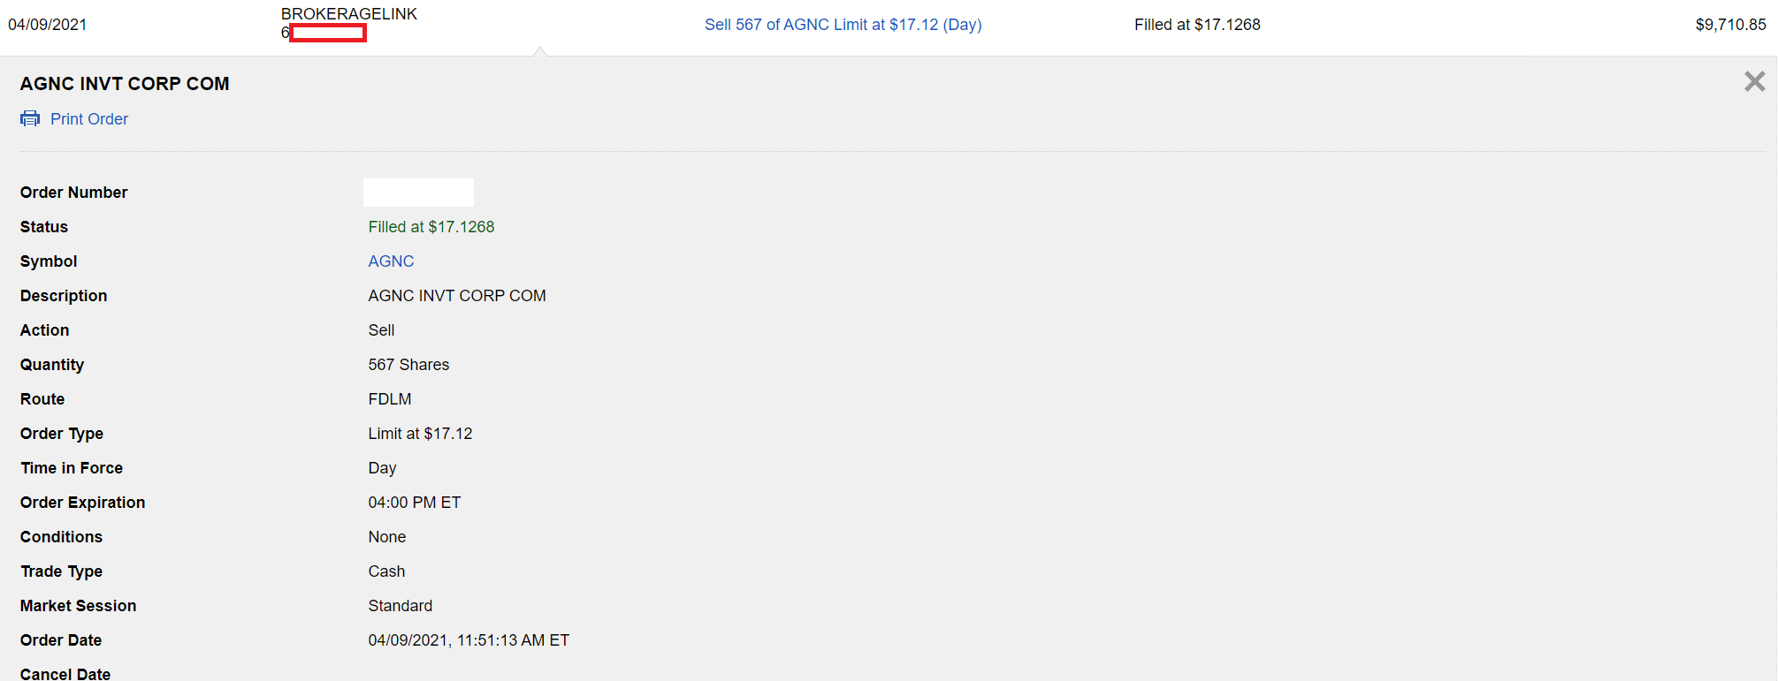The width and height of the screenshot is (1778, 681).
Task: Click Filled at $17.1268 in the order row
Action: [x=1197, y=25]
